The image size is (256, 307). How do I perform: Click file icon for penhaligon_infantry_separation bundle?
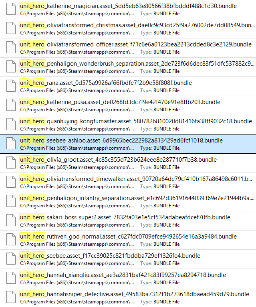[x=11, y=201]
